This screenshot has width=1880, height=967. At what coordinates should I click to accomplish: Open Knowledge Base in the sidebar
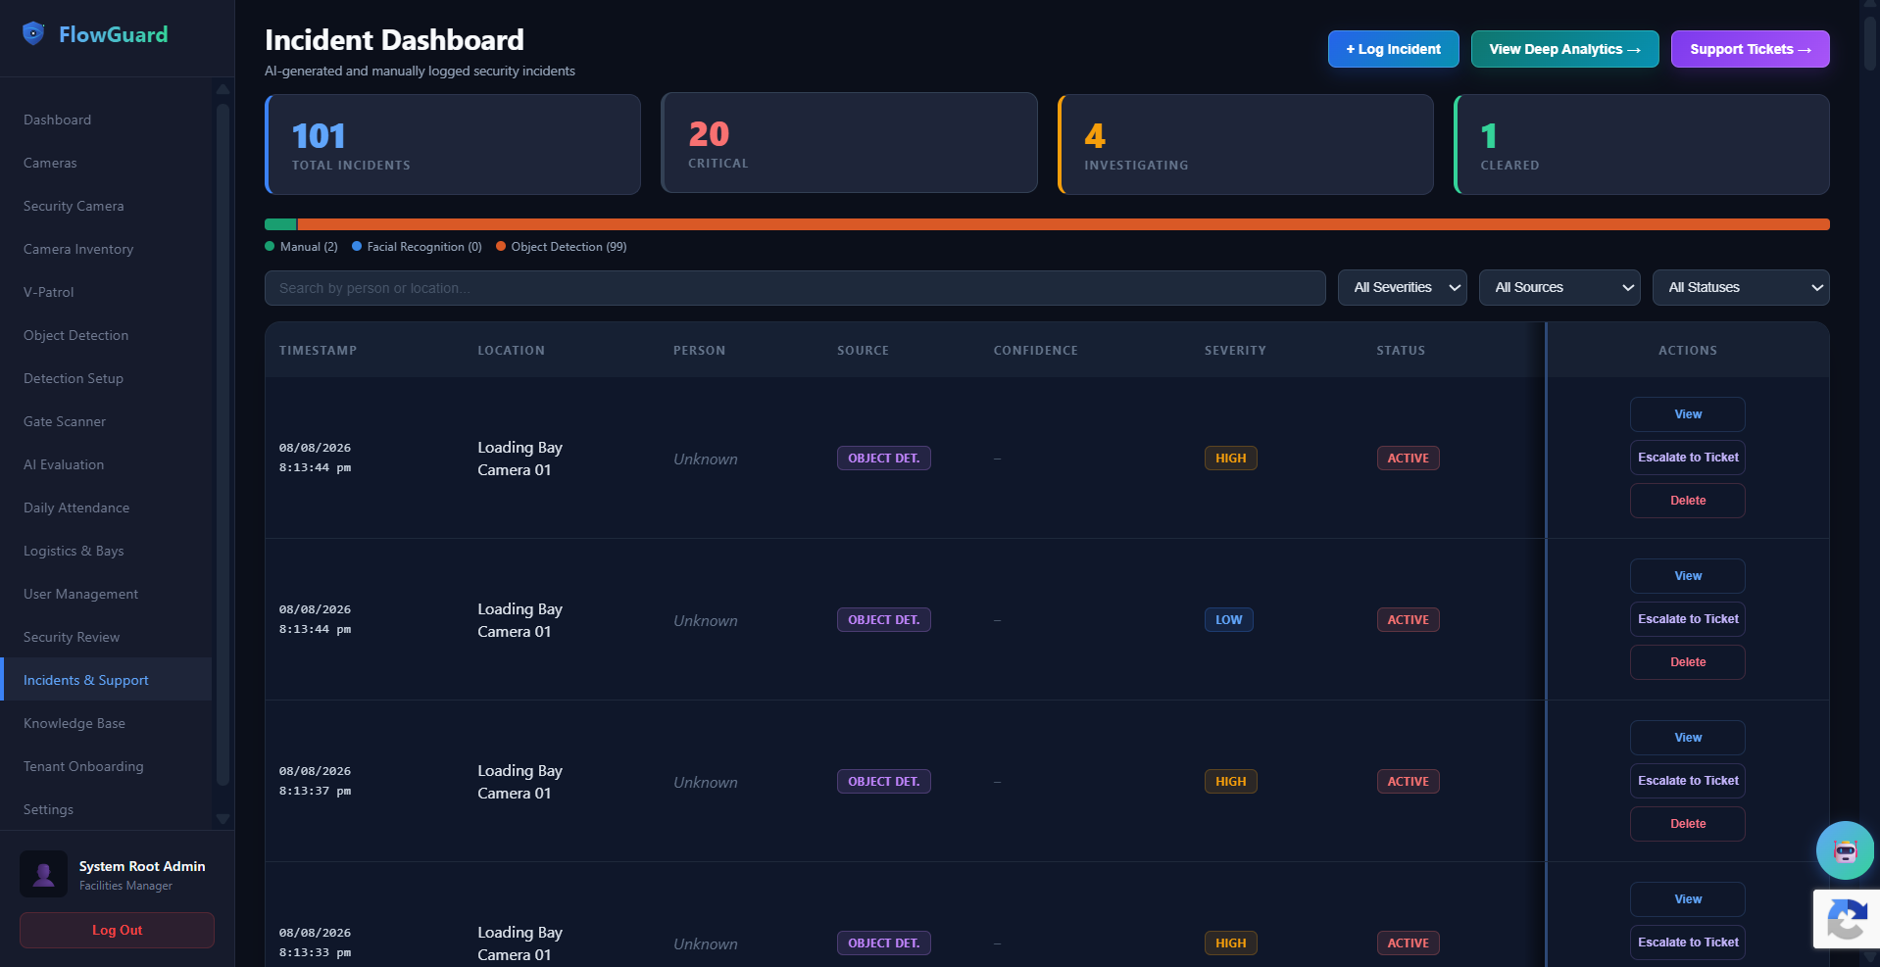click(106, 723)
